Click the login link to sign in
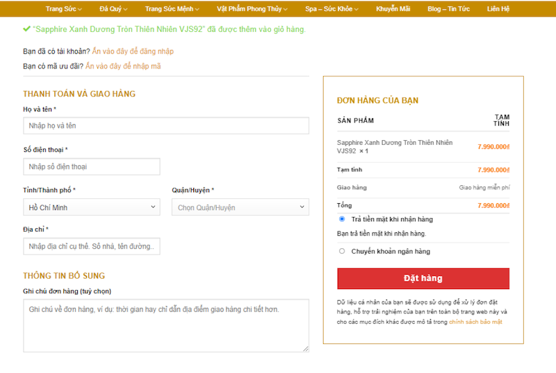This screenshot has height=373, width=556. tap(133, 51)
